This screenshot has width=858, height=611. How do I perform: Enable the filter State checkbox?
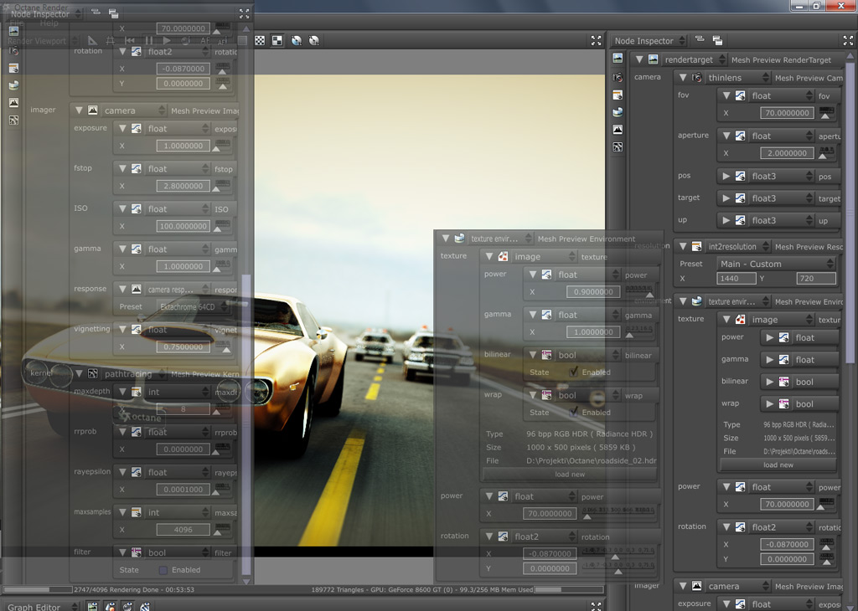pyautogui.click(x=163, y=570)
